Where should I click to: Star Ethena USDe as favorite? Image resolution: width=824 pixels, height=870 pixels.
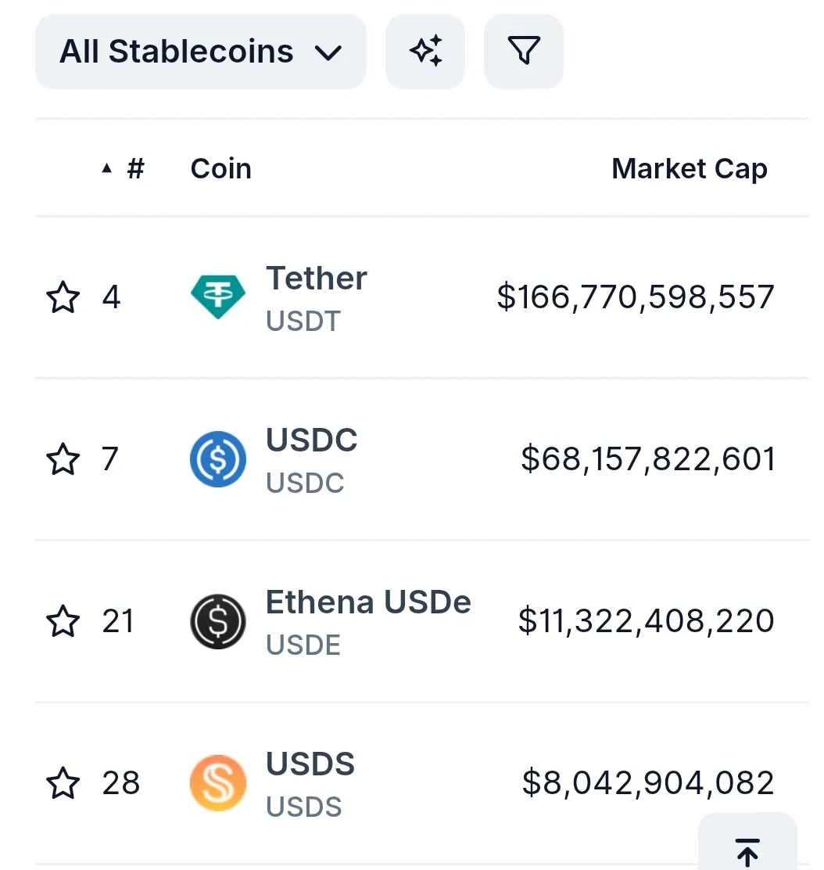(63, 622)
